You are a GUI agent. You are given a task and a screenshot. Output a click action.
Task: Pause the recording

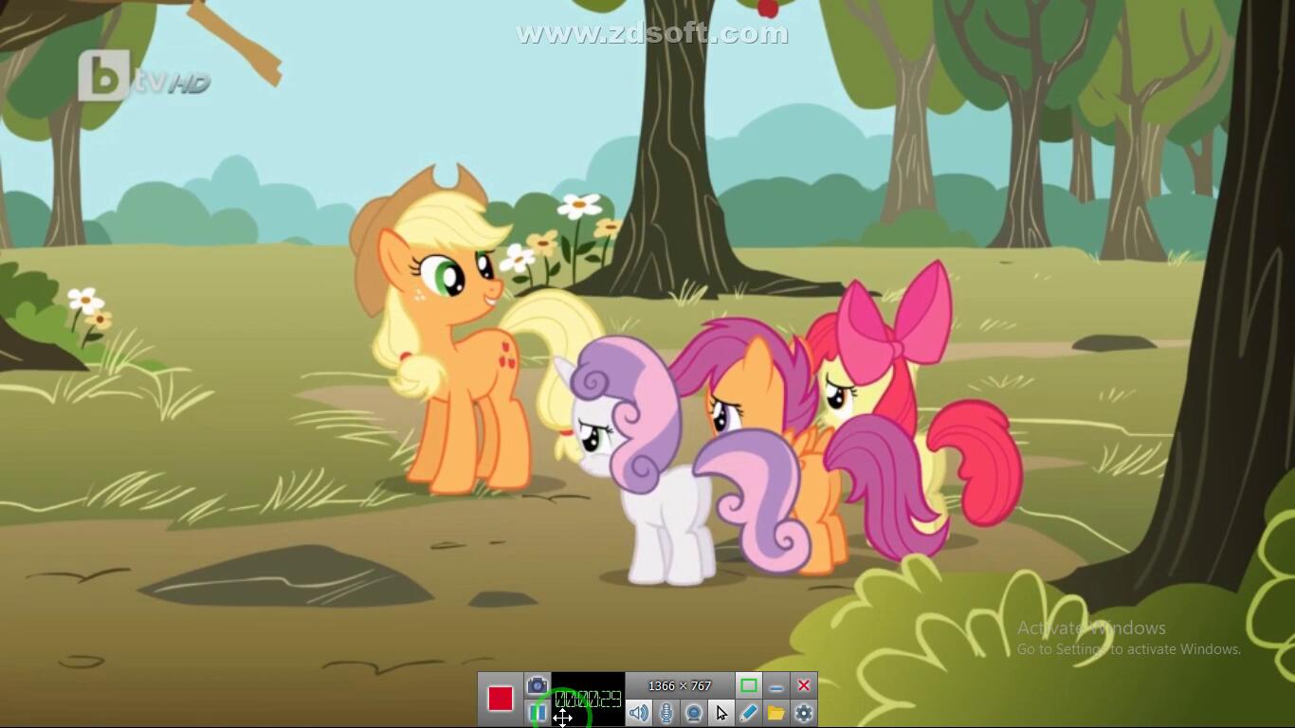[538, 712]
